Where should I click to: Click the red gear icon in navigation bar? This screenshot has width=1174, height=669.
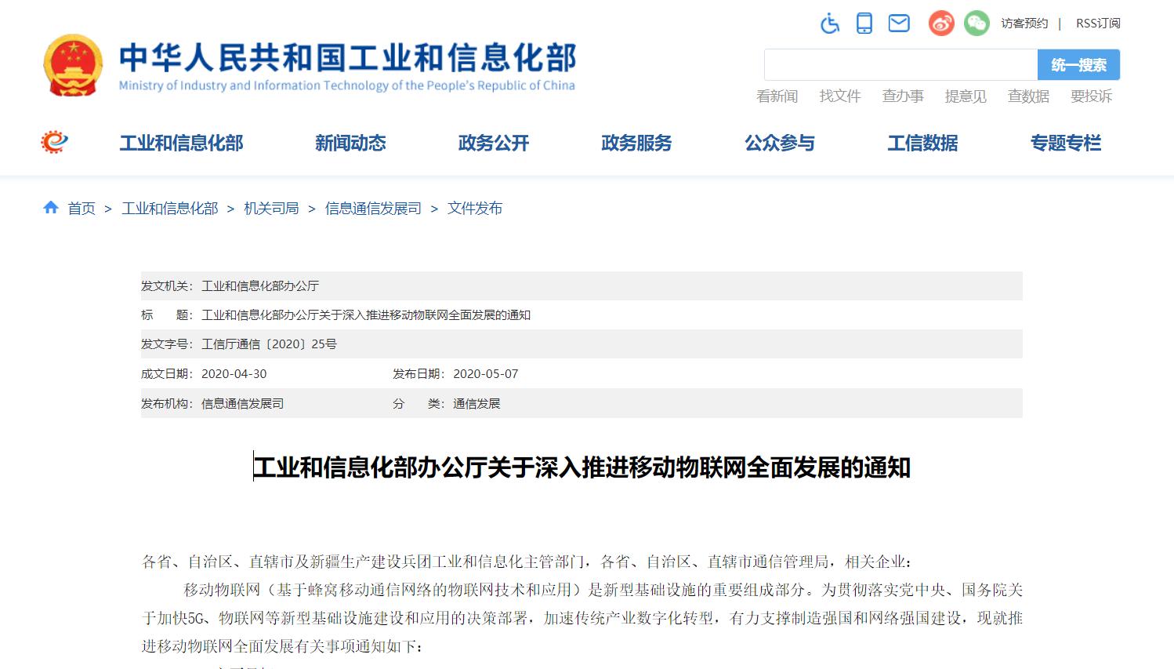click(x=54, y=143)
